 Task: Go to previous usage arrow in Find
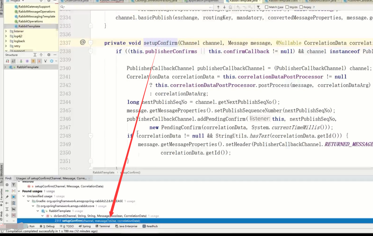7,203
